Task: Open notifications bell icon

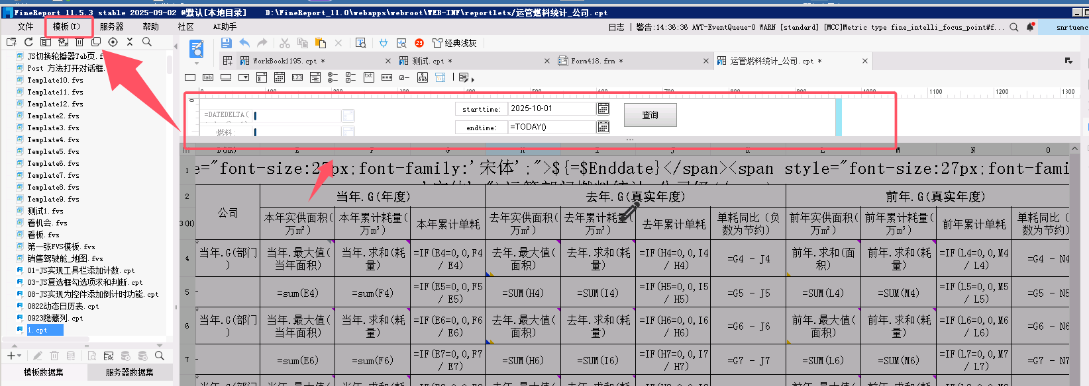Action: coord(1030,27)
